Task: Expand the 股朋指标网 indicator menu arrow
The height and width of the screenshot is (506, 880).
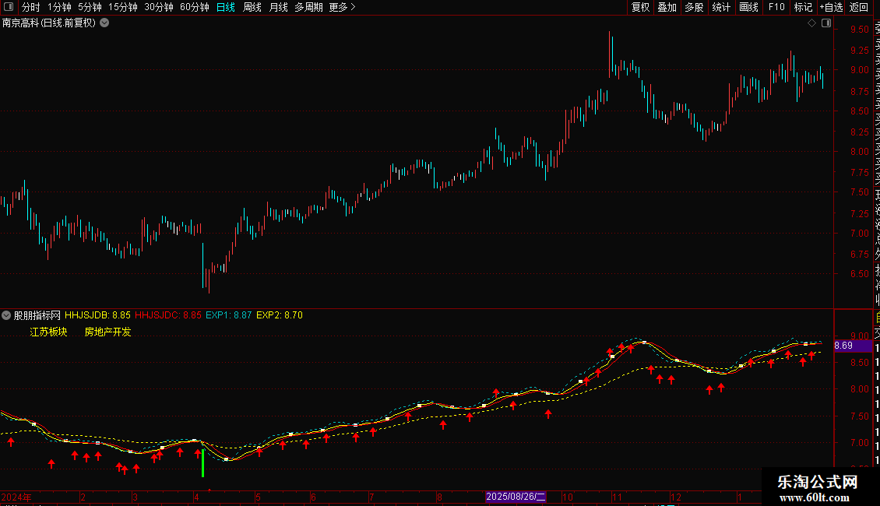Action: pos(6,315)
